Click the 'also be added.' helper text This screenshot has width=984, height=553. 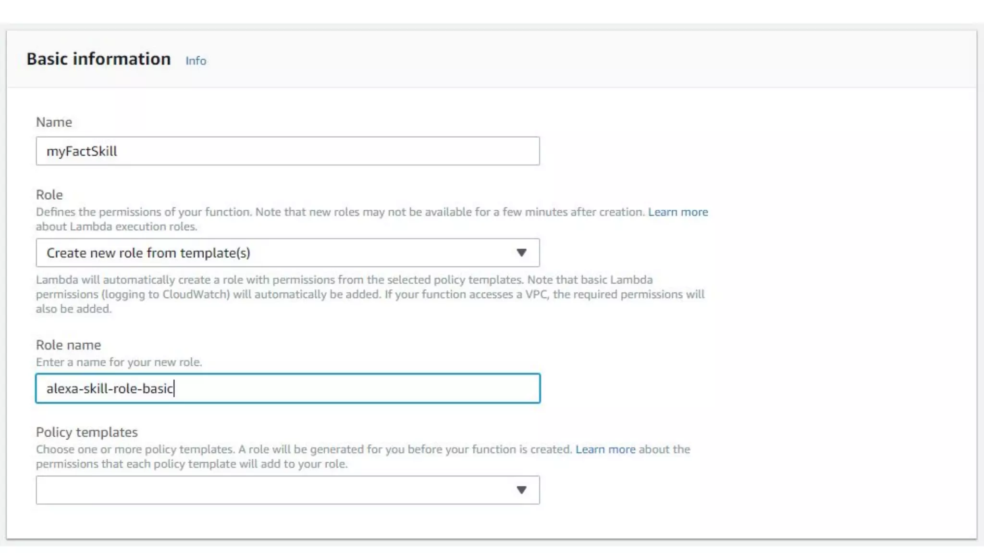coord(73,309)
